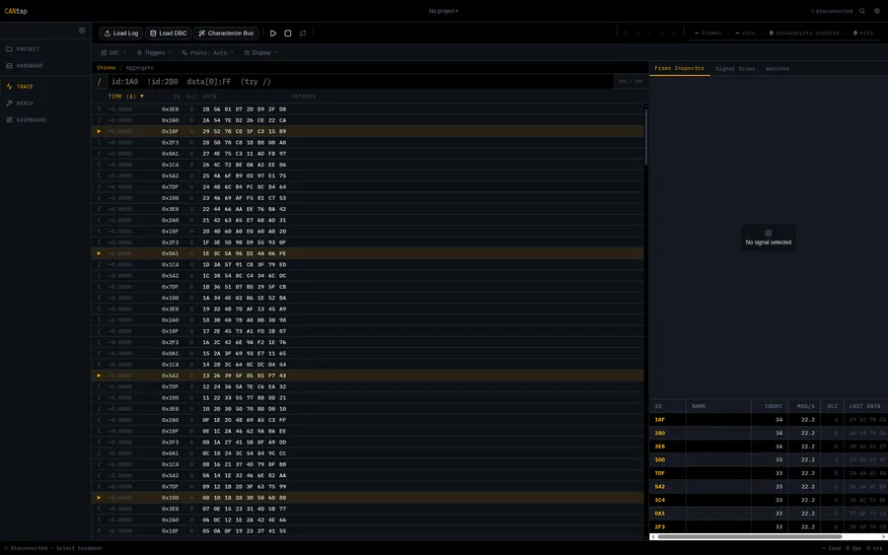The image size is (888, 555).
Task: Switch to Chrono view mode
Action: point(106,68)
